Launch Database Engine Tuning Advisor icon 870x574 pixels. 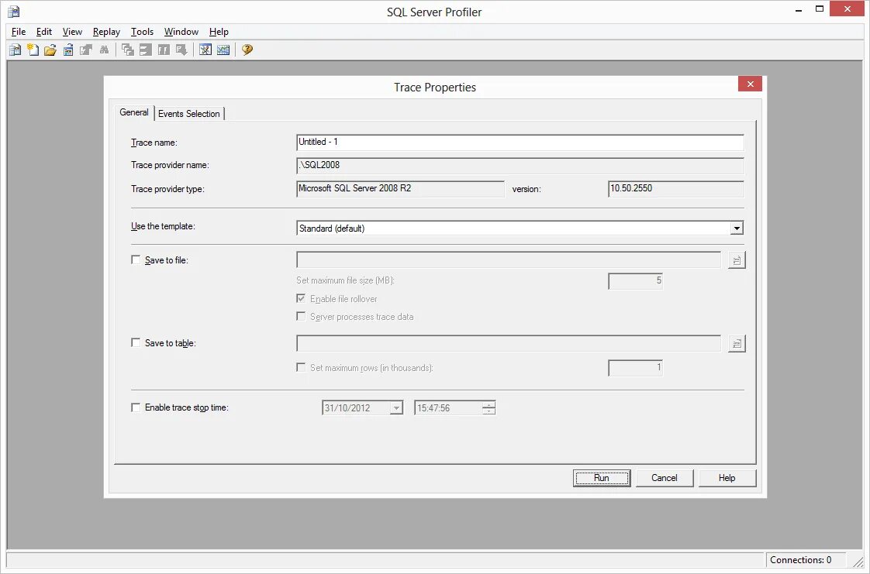205,50
